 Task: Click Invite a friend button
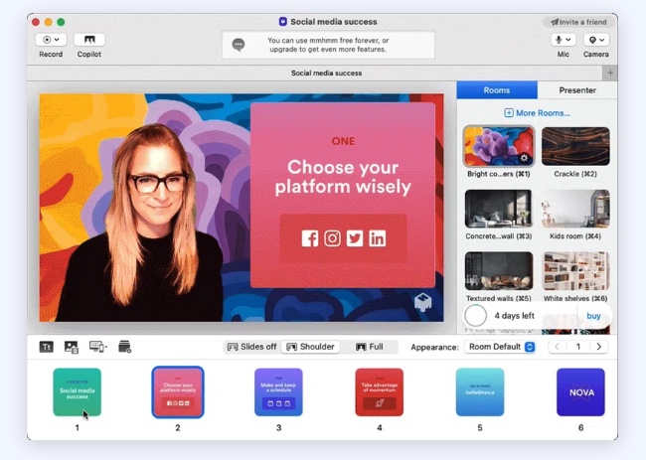pyautogui.click(x=578, y=22)
